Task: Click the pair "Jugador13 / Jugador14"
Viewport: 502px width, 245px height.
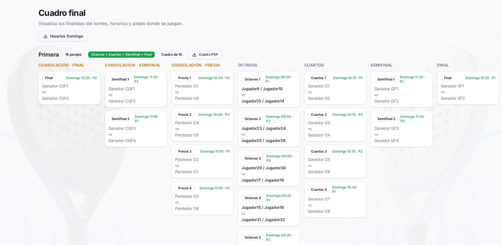Action: (263, 101)
